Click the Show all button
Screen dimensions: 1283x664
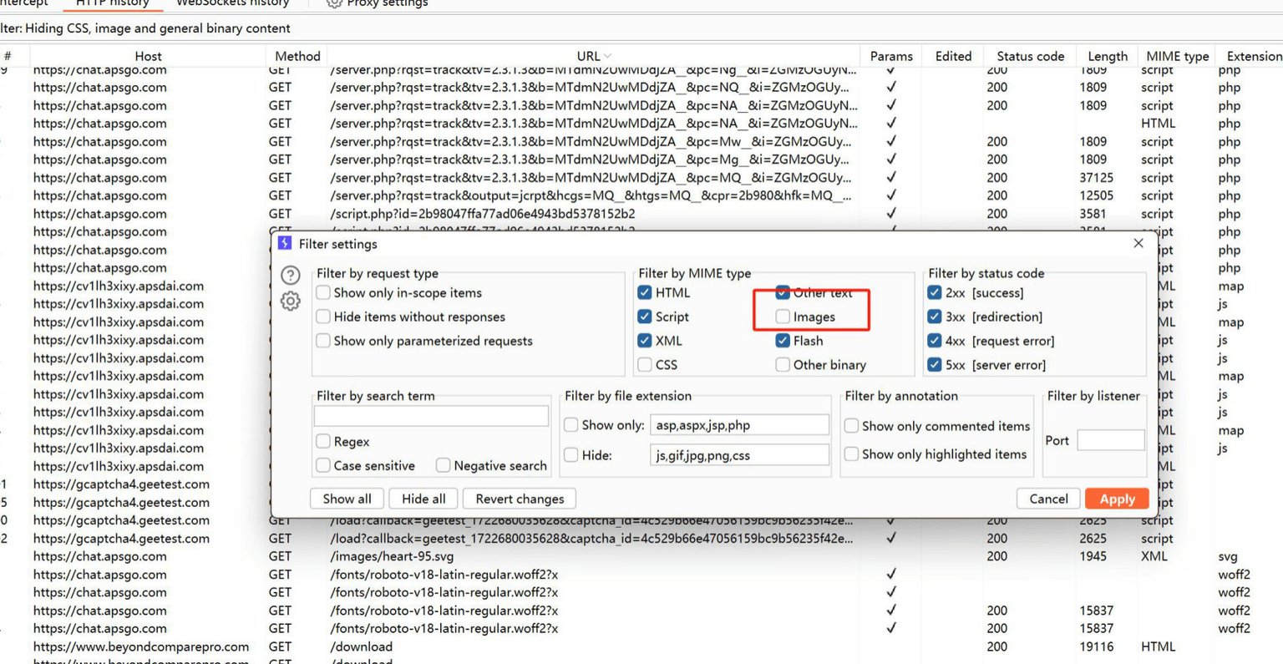[x=347, y=499]
